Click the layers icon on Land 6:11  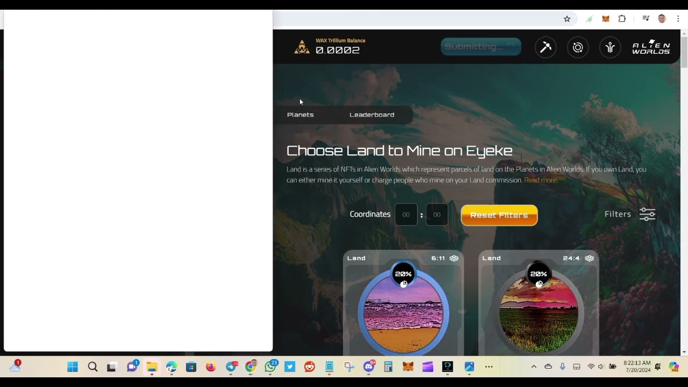pos(454,259)
